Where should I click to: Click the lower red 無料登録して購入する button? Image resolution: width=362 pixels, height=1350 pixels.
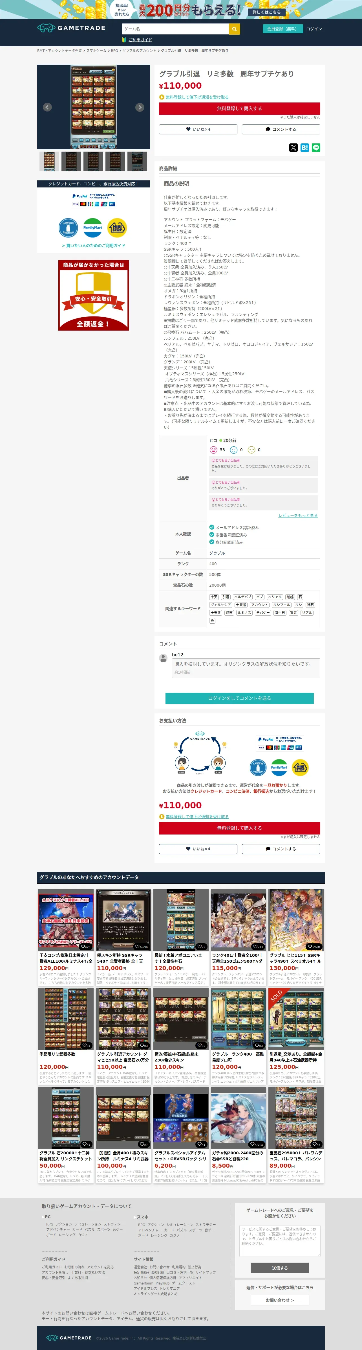point(240,828)
